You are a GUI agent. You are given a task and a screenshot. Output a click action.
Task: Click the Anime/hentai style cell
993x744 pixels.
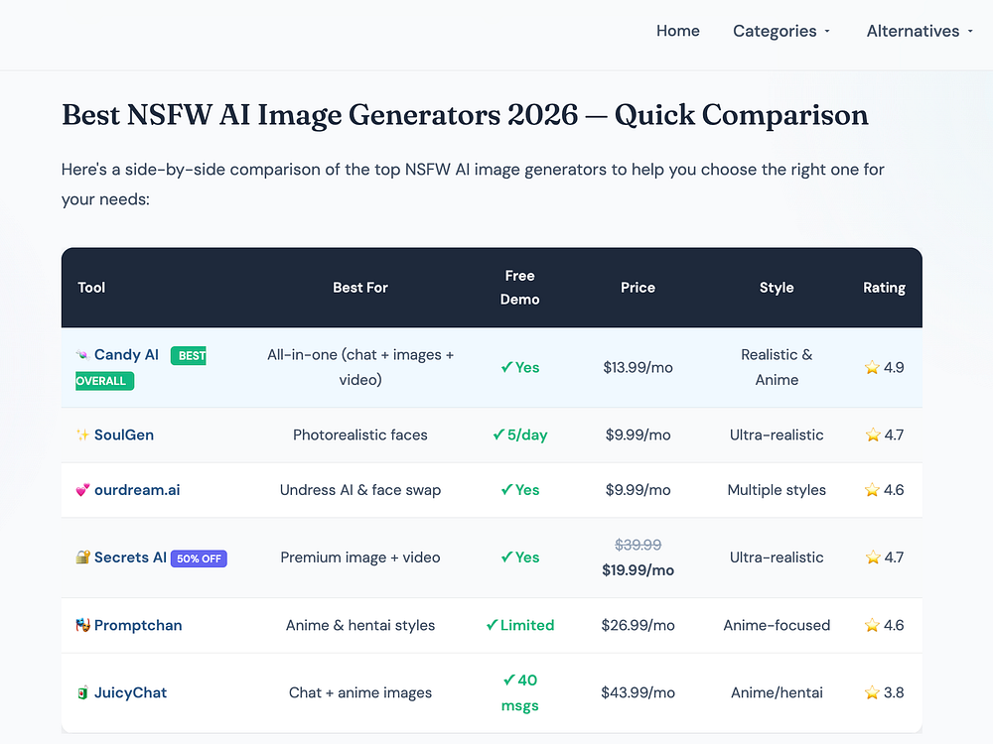click(777, 692)
